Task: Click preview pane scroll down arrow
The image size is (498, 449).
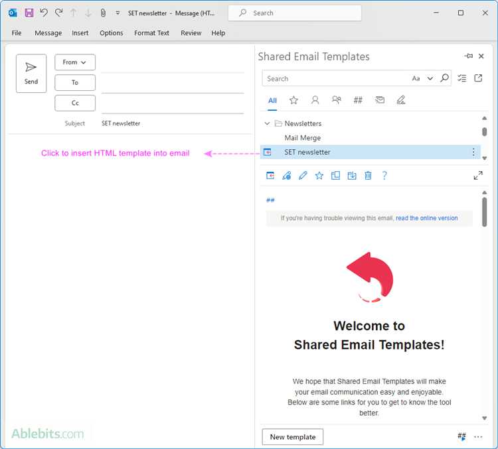Action: coord(484,418)
